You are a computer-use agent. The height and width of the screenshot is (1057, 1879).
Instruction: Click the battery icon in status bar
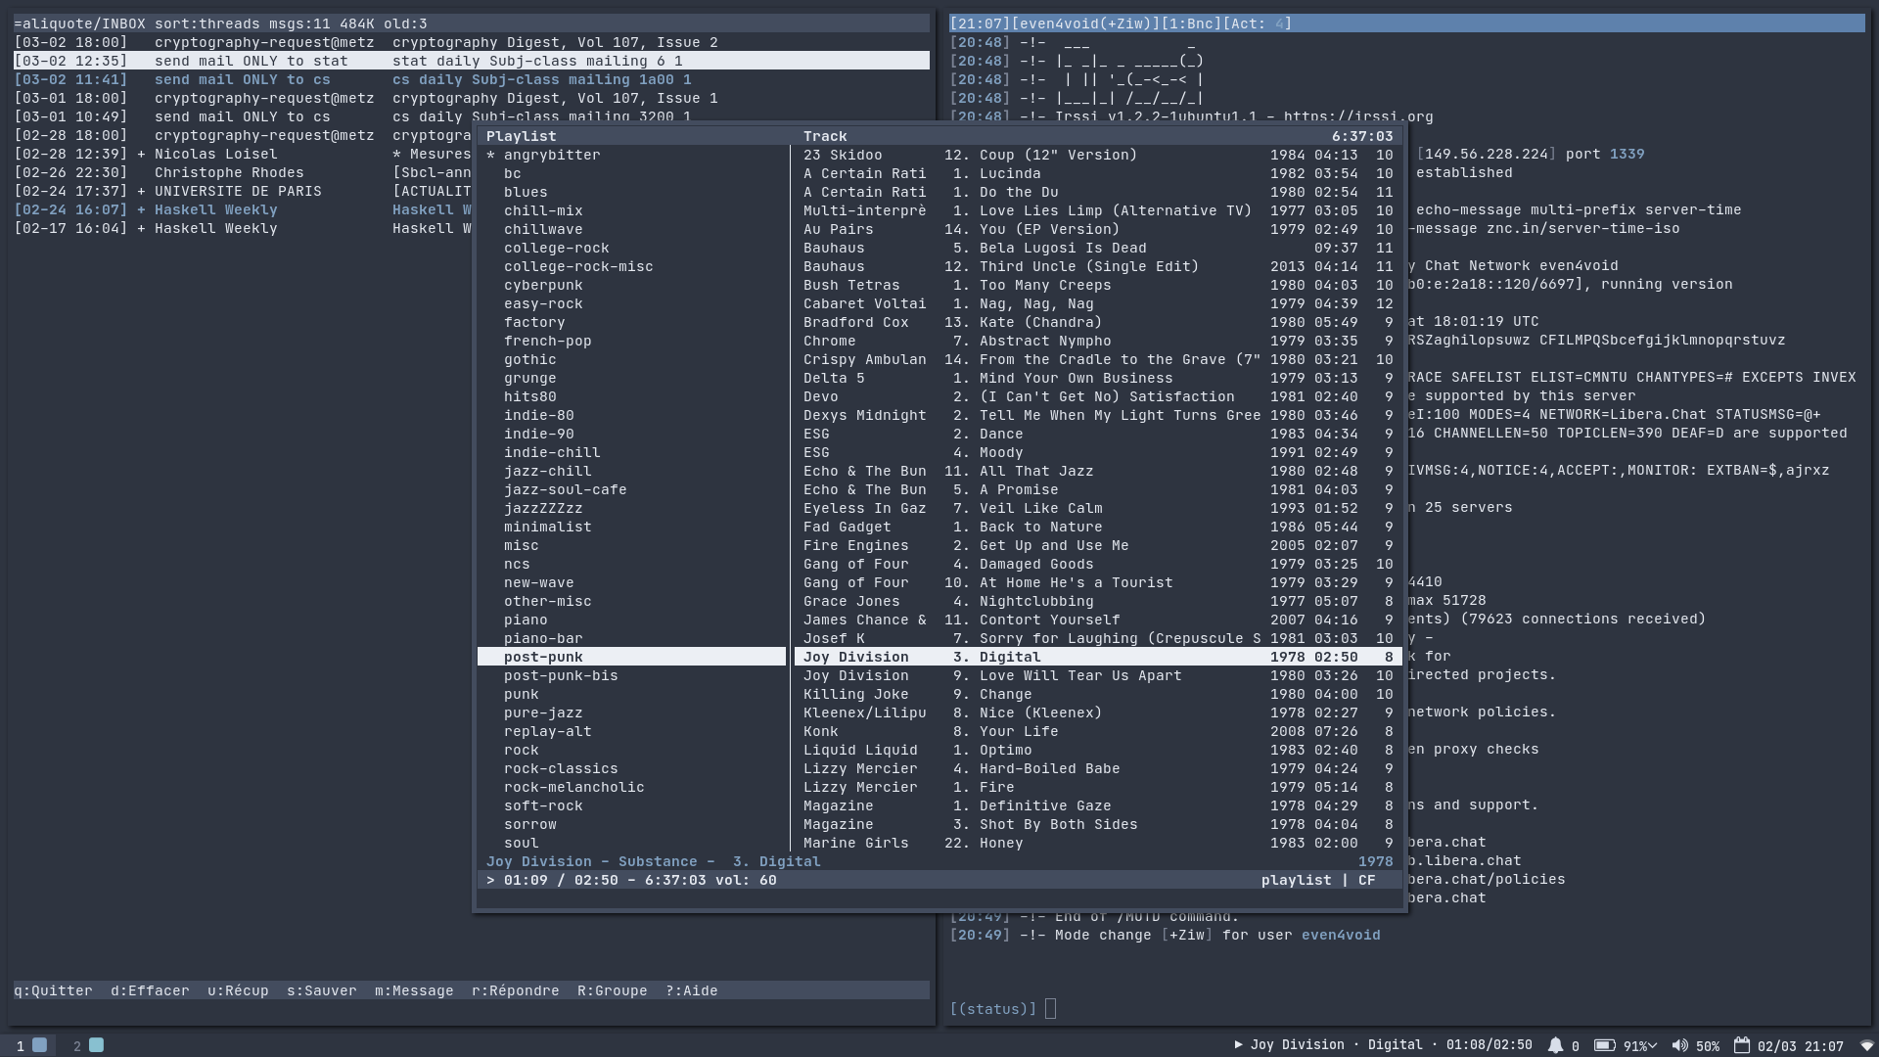[1604, 1045]
